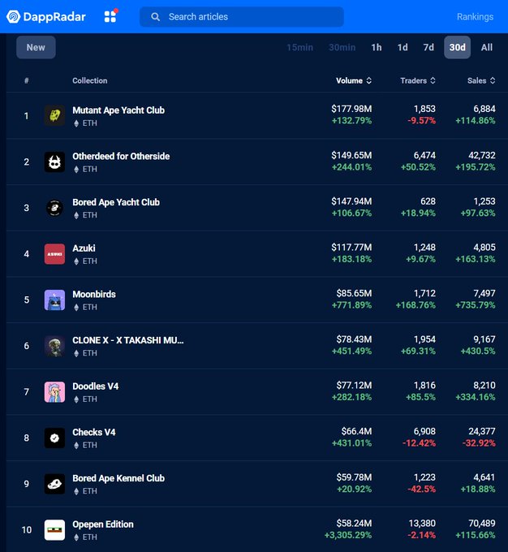Viewport: 508px width, 552px height.
Task: Select the 30min timeframe
Action: click(342, 47)
